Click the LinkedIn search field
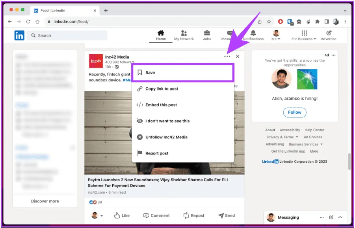Screen dimensions: 355x228 (67, 35)
